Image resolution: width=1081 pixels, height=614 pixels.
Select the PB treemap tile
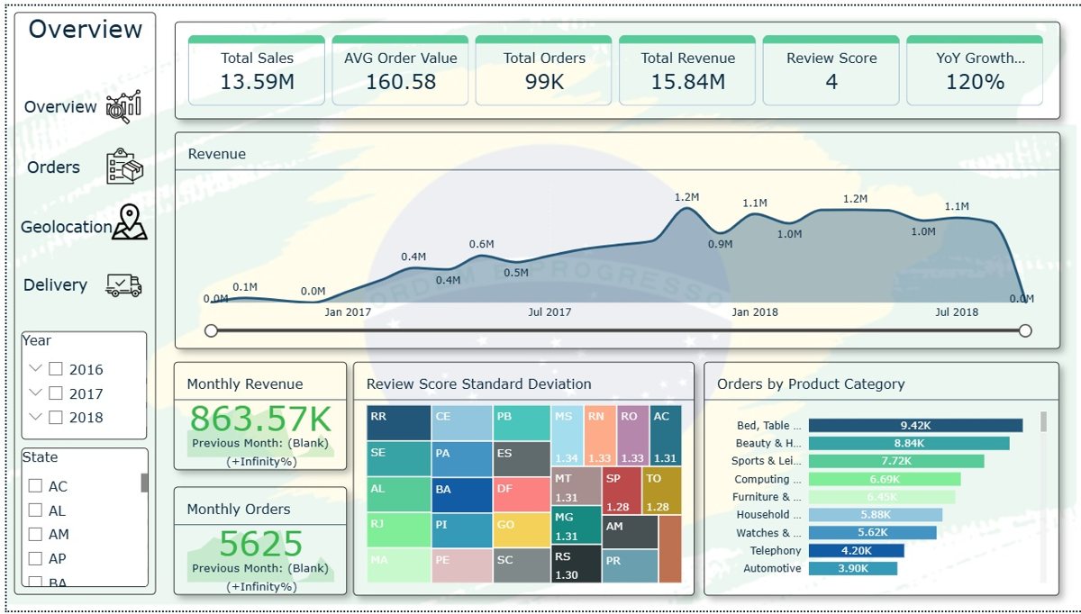(x=522, y=423)
